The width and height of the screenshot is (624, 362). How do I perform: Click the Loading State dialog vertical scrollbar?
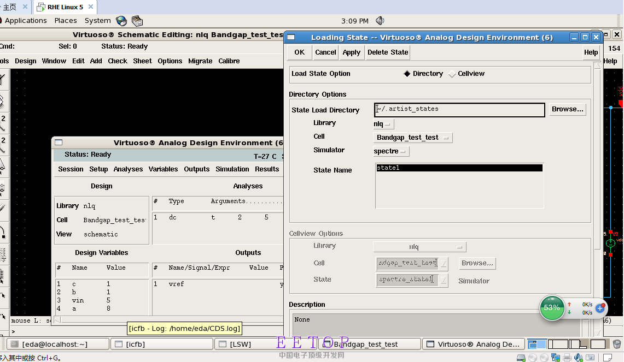pos(597,159)
